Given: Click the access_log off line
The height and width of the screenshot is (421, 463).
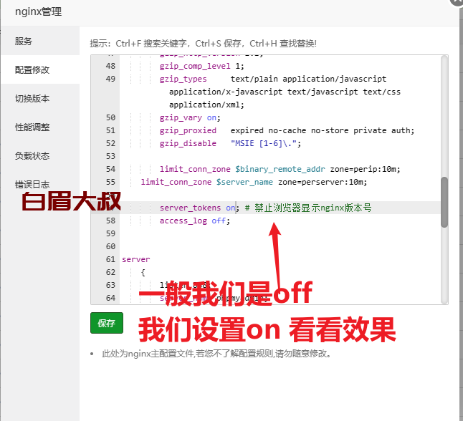Looking at the screenshot, I should (x=195, y=221).
